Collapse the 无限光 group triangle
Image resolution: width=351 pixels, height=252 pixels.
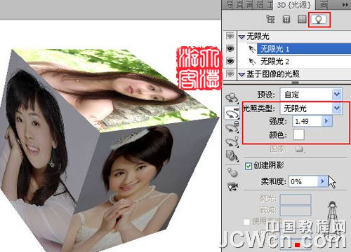click(241, 37)
